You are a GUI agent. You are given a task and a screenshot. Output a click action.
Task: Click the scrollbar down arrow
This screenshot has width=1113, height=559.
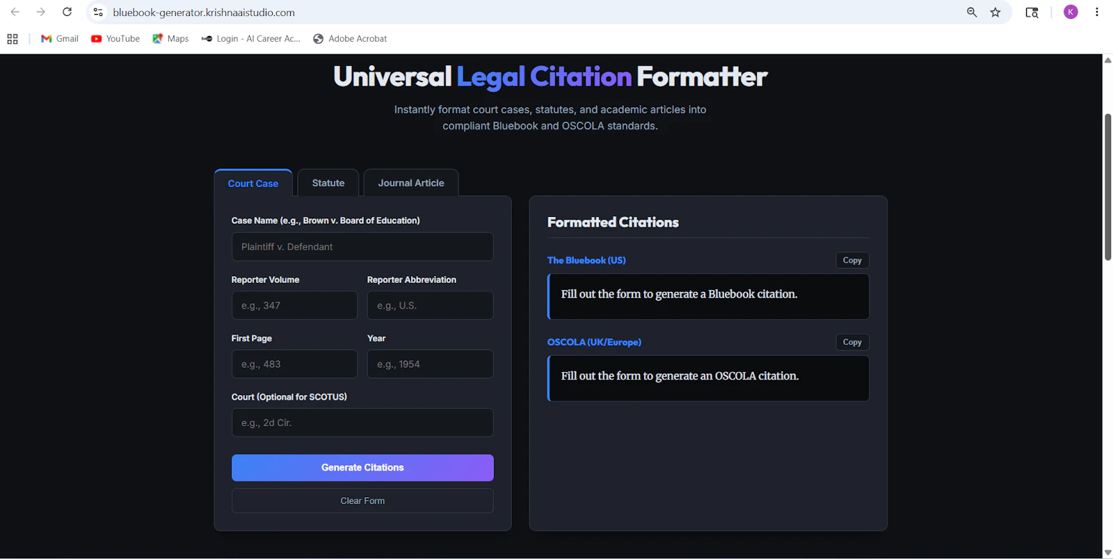click(x=1107, y=553)
